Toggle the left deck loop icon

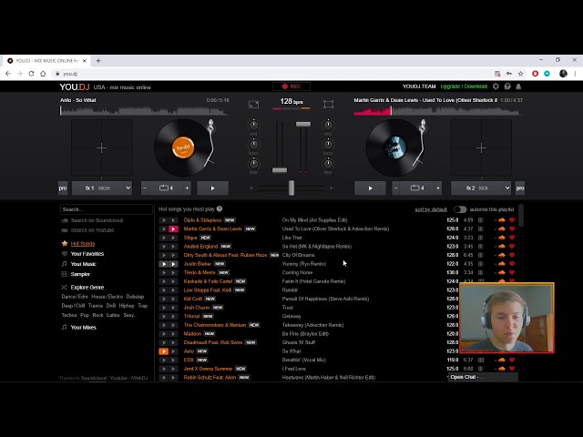pos(166,188)
